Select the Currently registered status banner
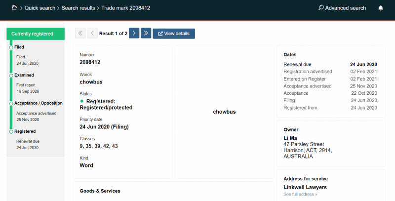Image resolution: width=395 pixels, height=201 pixels. click(x=36, y=34)
